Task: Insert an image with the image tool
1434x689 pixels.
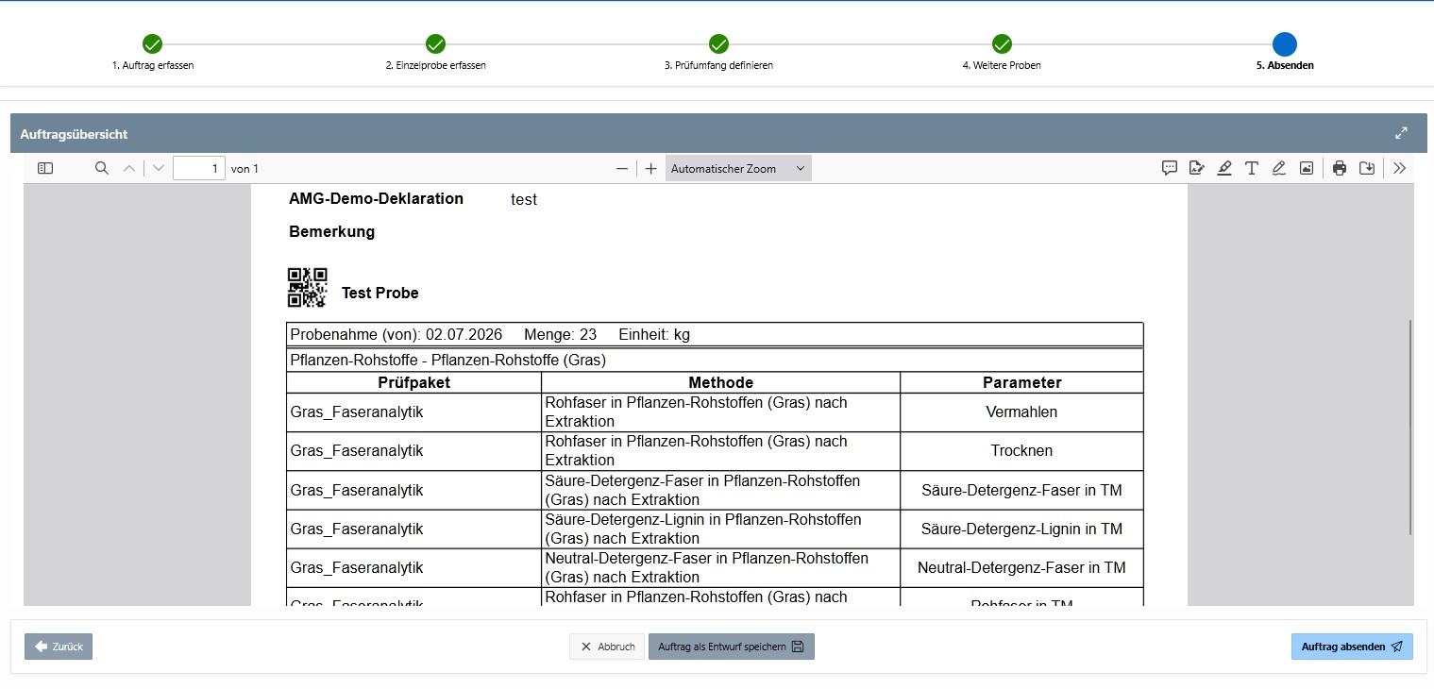Action: tap(1307, 168)
